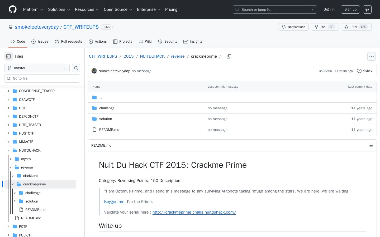Expand the PCTF folder chevron
The width and height of the screenshot is (380, 237).
(x=8, y=226)
